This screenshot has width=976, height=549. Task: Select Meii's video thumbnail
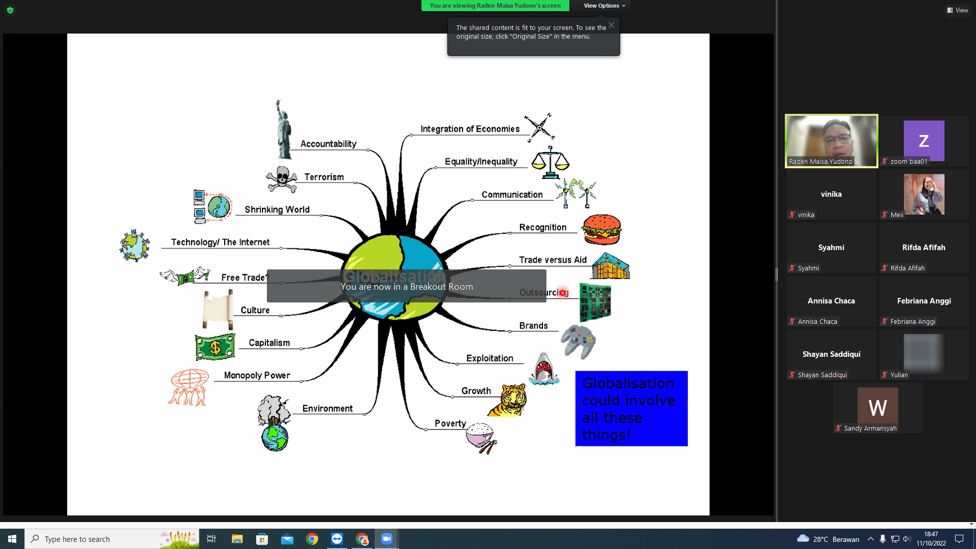924,194
